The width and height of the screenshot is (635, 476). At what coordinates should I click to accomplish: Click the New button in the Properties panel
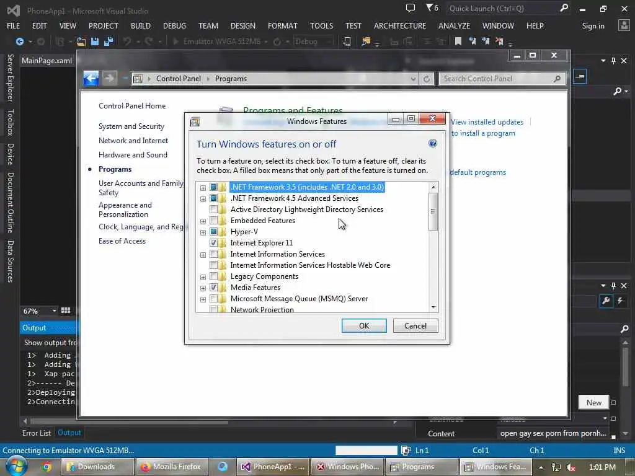(x=593, y=402)
